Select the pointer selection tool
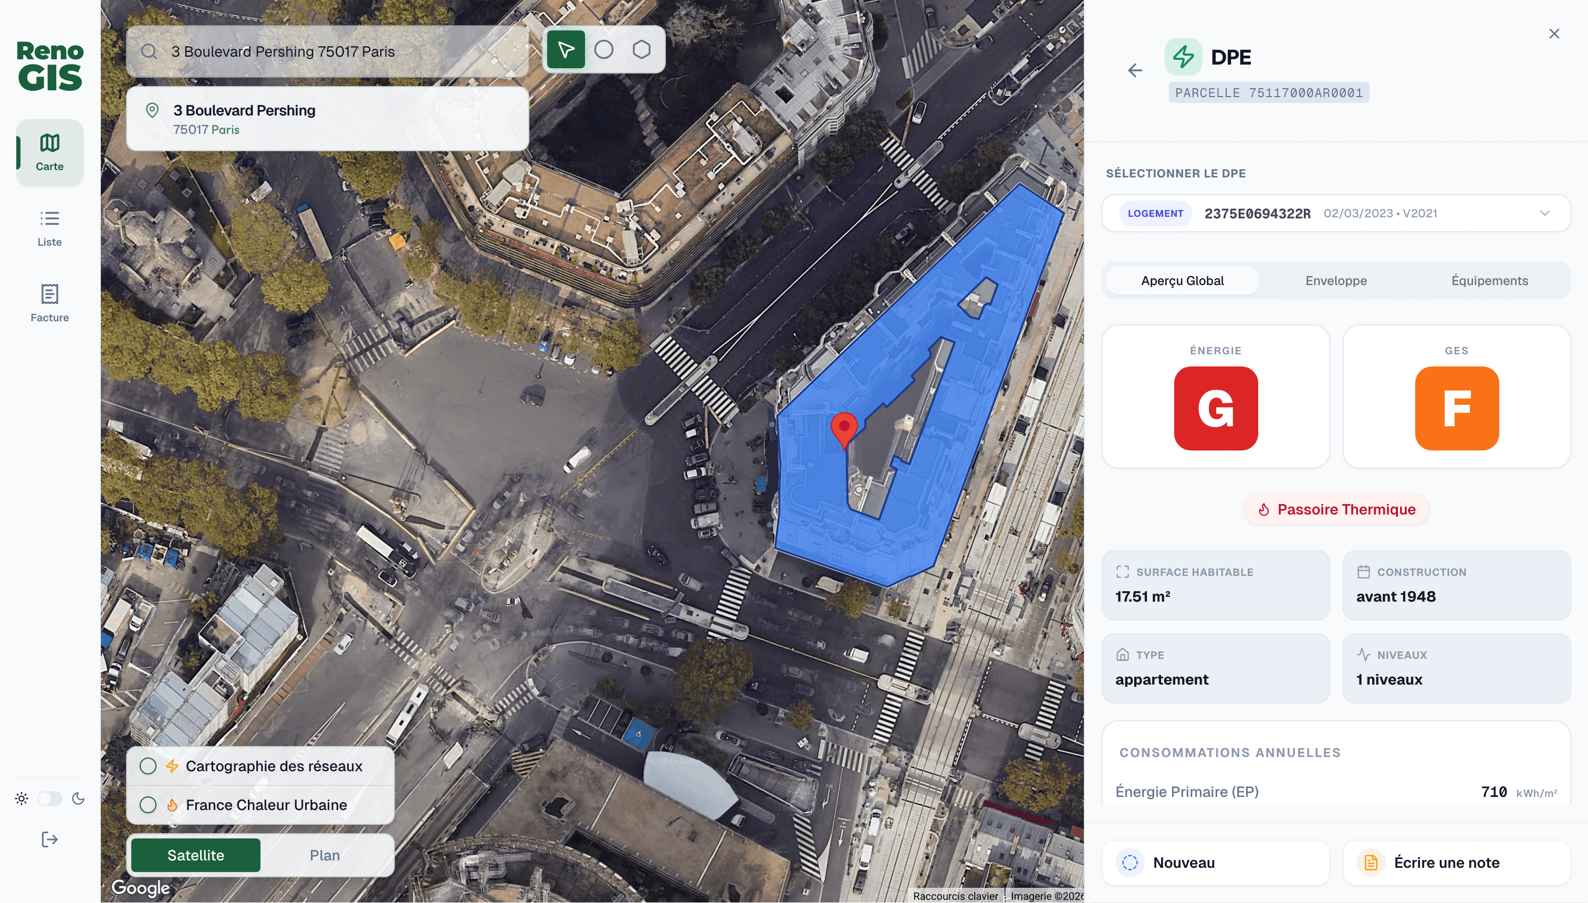Image resolution: width=1588 pixels, height=903 pixels. pos(565,50)
